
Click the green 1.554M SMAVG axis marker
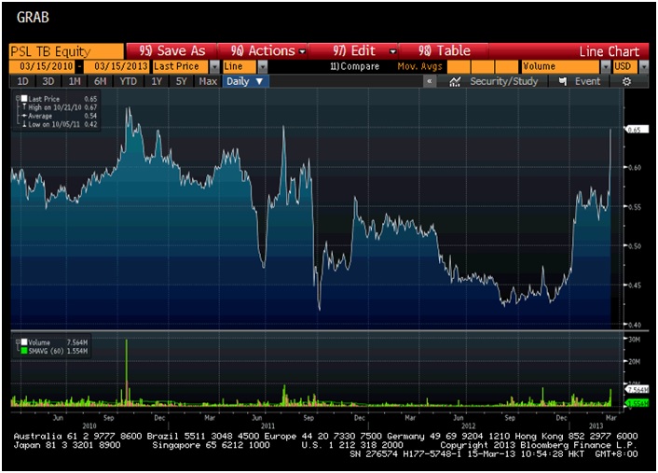[637, 403]
